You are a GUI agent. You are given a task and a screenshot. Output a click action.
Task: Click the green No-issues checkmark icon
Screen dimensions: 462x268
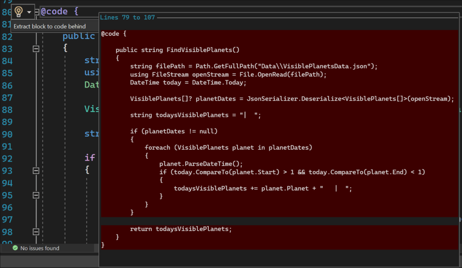[15, 248]
